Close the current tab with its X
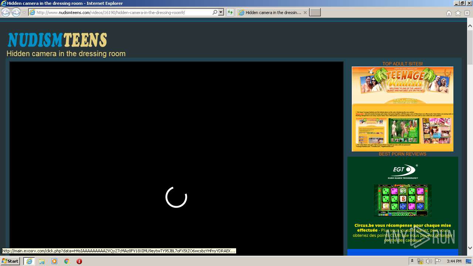The image size is (473, 266). pyautogui.click(x=305, y=13)
